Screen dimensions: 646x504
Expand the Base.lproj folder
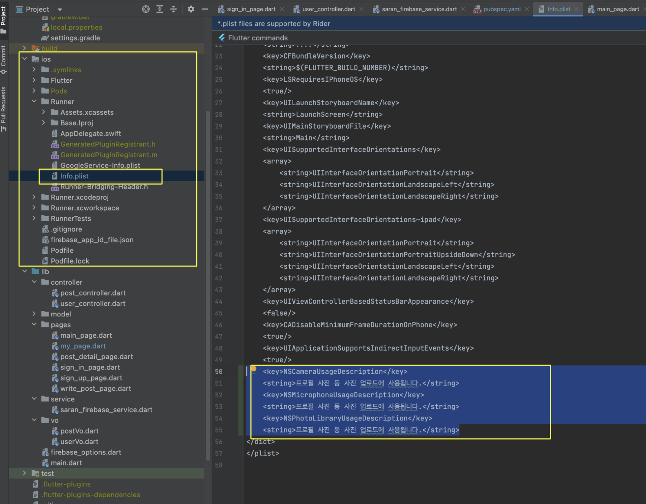tap(44, 122)
